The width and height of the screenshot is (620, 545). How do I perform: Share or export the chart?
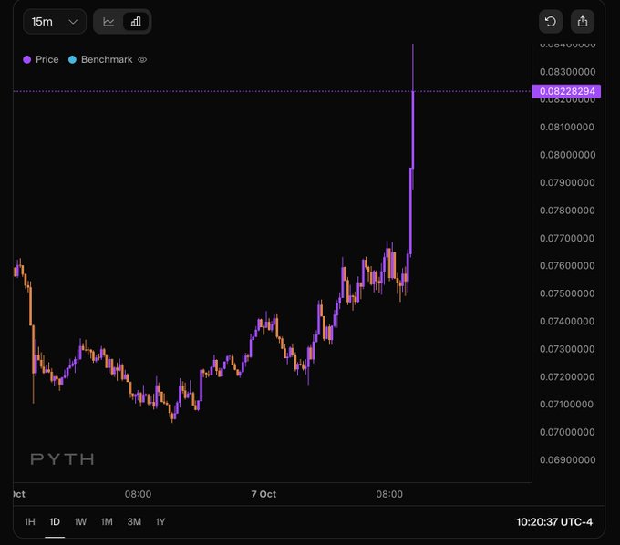click(x=582, y=22)
